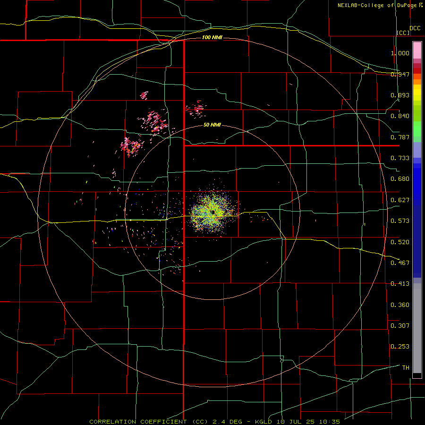425x425 pixels.
Task: Click the bright green band of color bar
Action: point(417,129)
